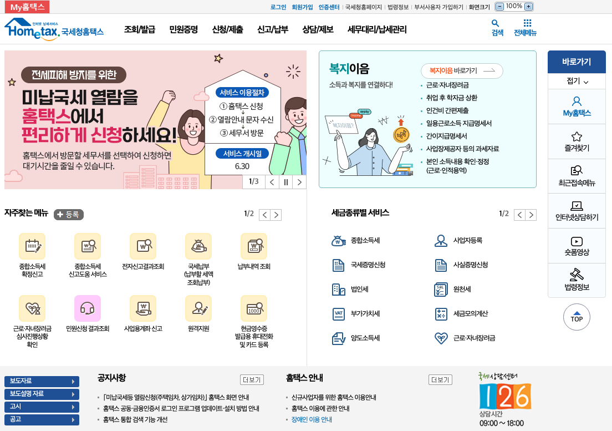Image resolution: width=612 pixels, height=431 pixels.
Task: Open the 민원증명 menu
Action: [183, 29]
